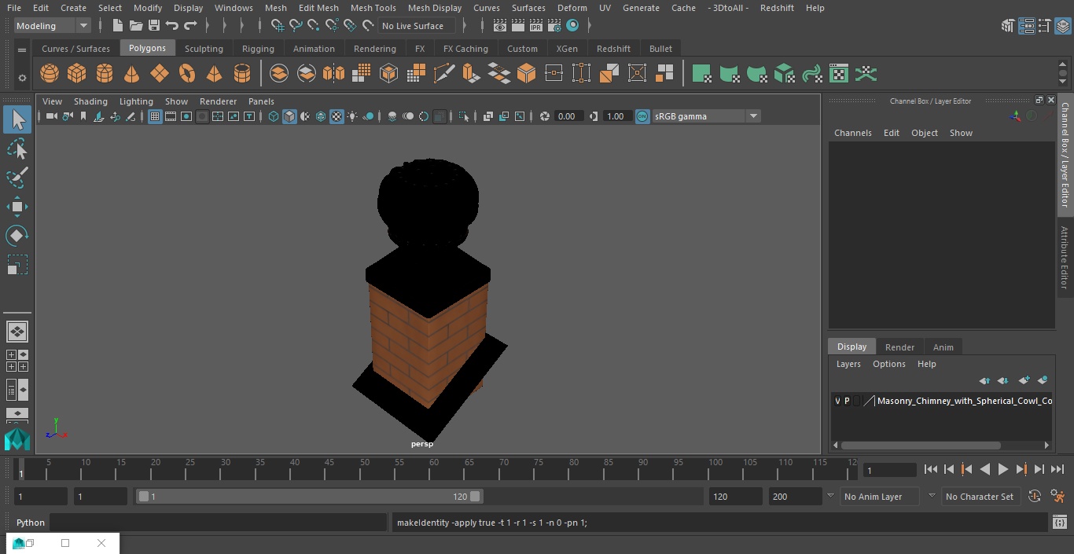
Task: Click the Save scene icon
Action: click(154, 26)
